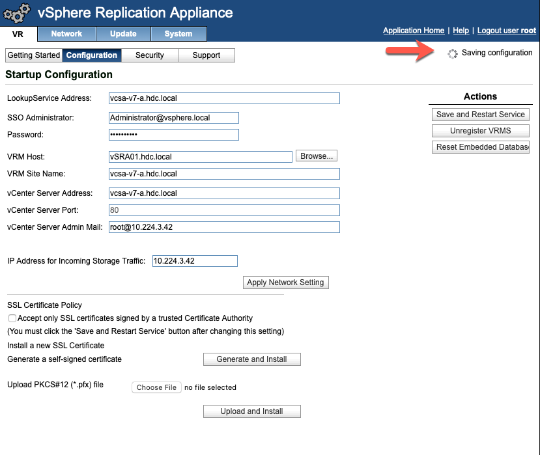Focus the LookupService Address field
Viewport: 540px width, 455px height.
pos(224,98)
